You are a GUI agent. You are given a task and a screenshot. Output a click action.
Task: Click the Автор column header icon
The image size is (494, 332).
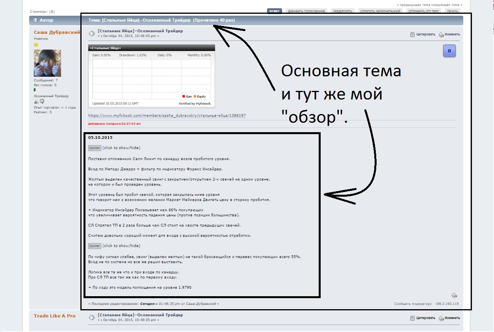pos(35,20)
